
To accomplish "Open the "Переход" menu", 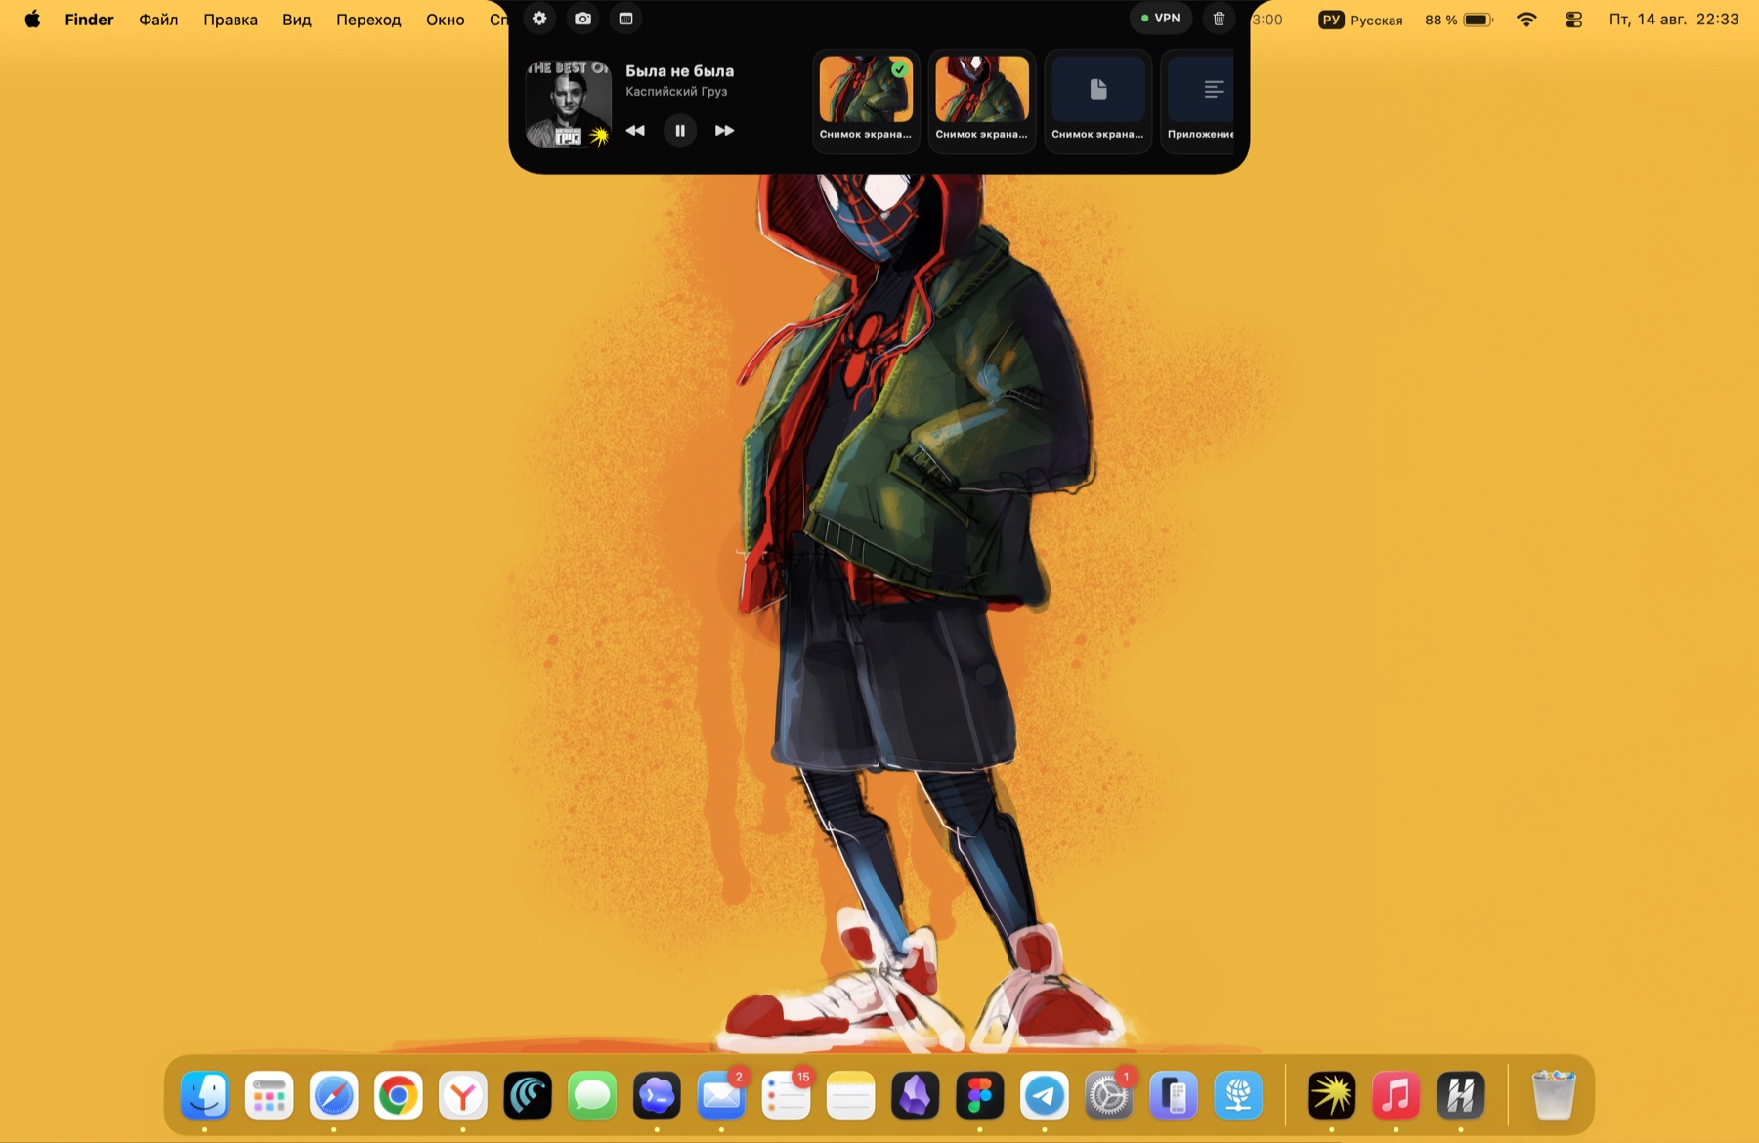I will [368, 20].
